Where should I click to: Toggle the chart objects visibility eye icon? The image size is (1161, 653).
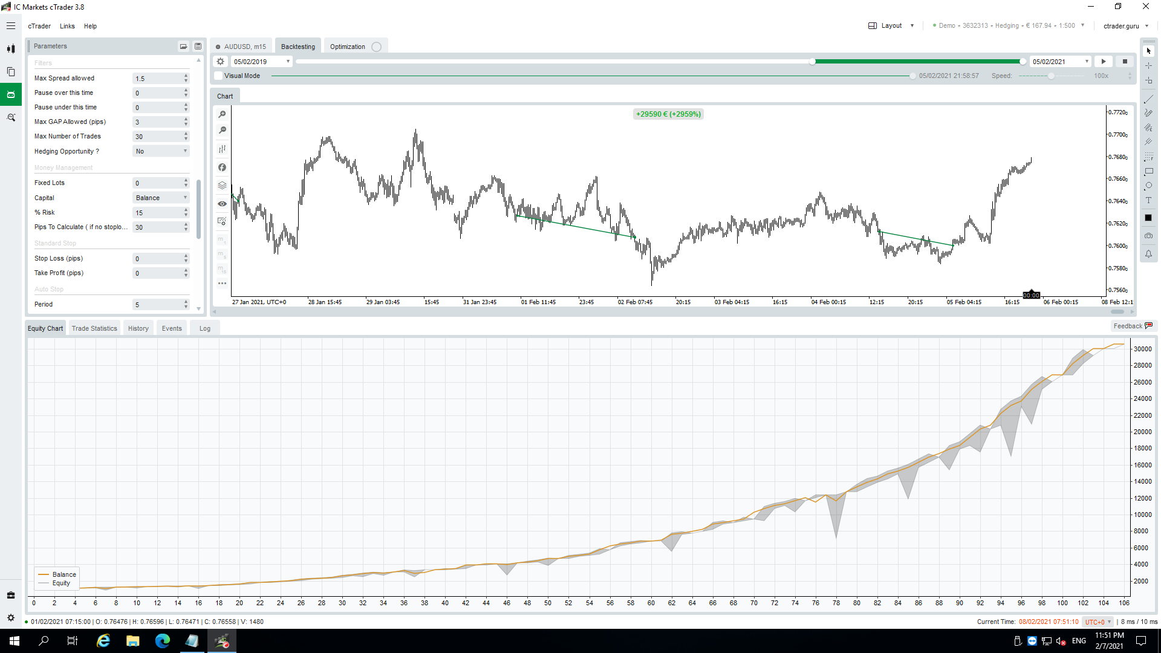click(222, 204)
